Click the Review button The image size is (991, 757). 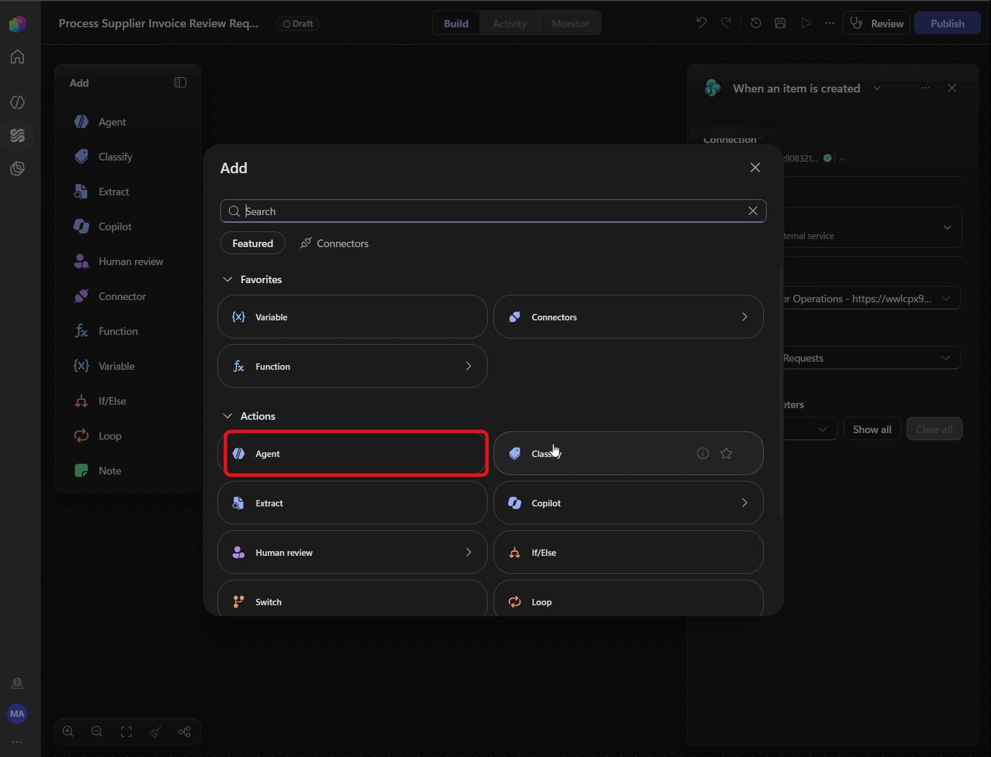(x=876, y=23)
